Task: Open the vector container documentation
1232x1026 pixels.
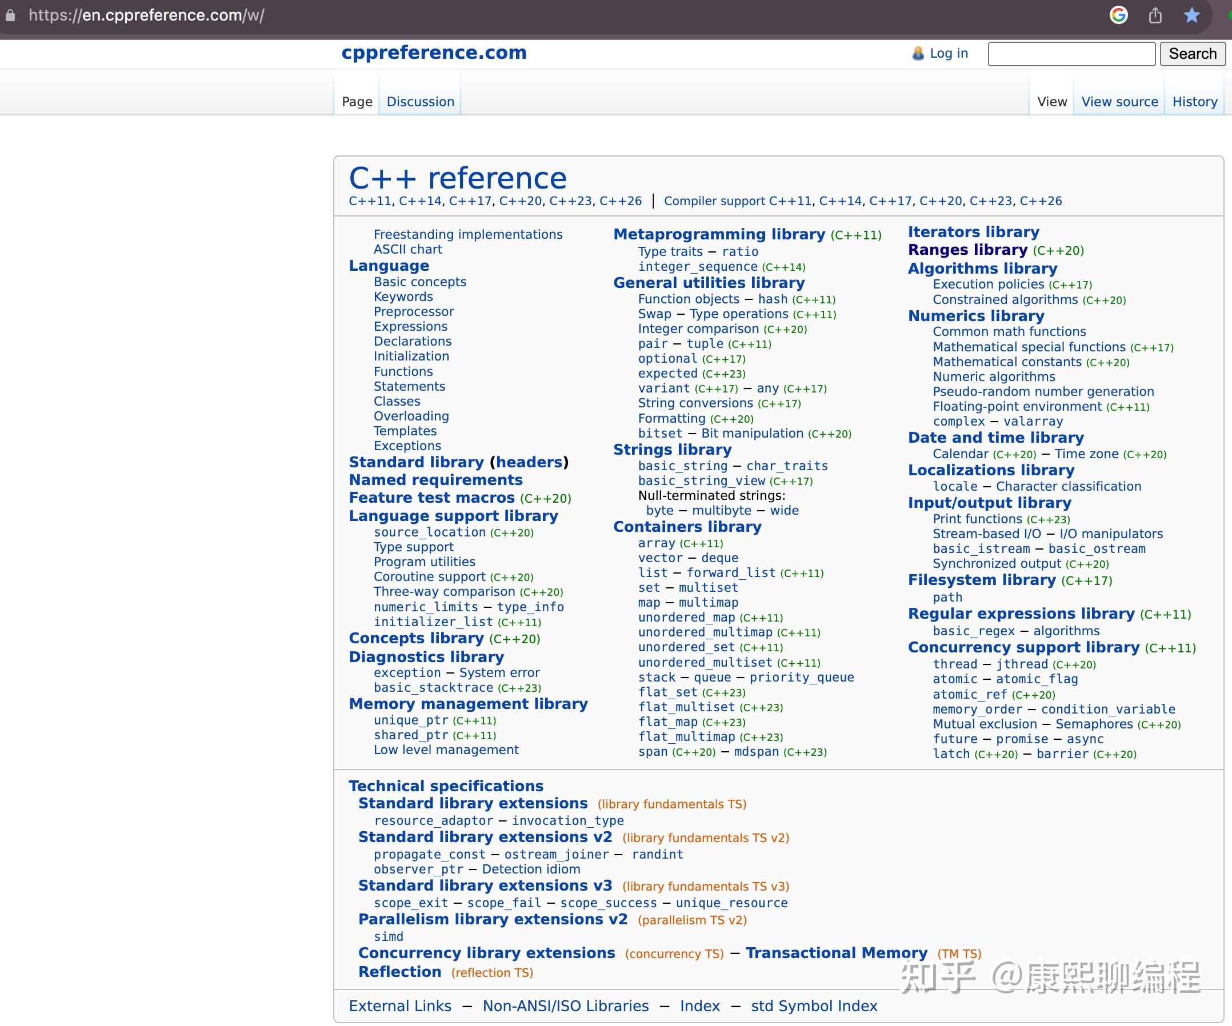Action: [x=660, y=558]
